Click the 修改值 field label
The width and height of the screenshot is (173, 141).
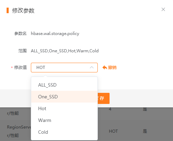[20, 68]
